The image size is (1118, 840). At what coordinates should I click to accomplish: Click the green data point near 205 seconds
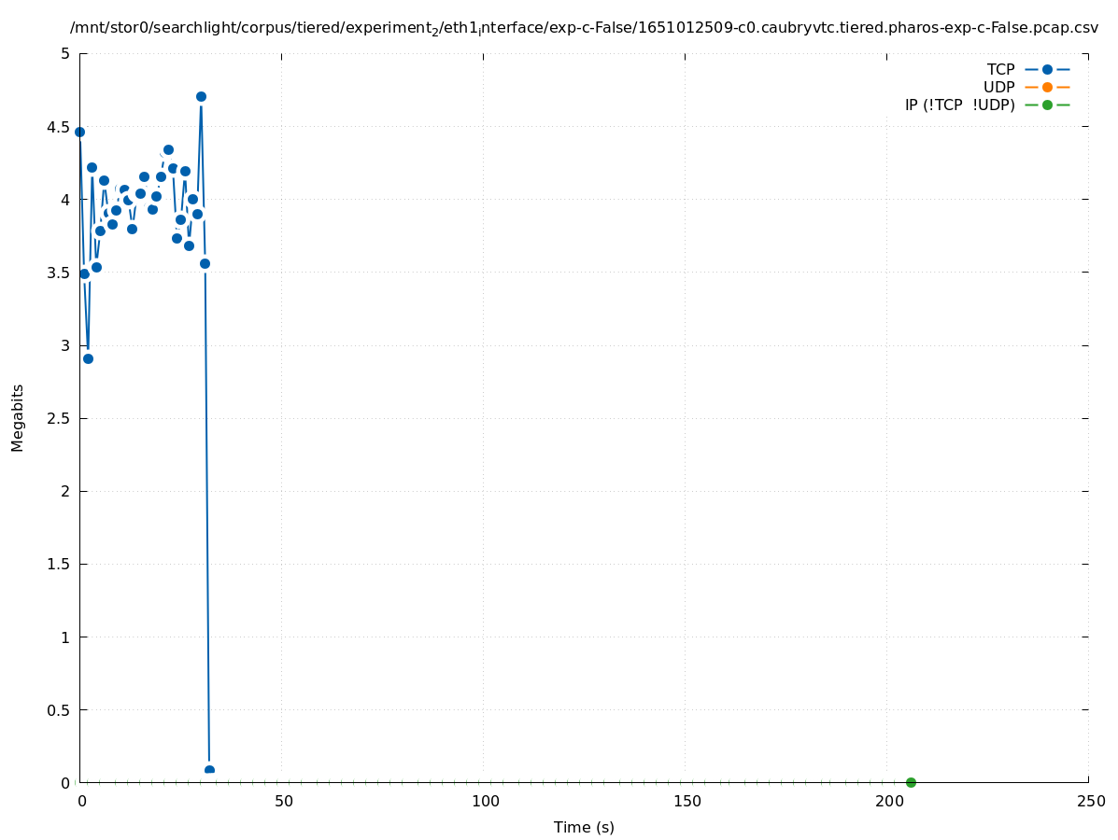click(911, 782)
